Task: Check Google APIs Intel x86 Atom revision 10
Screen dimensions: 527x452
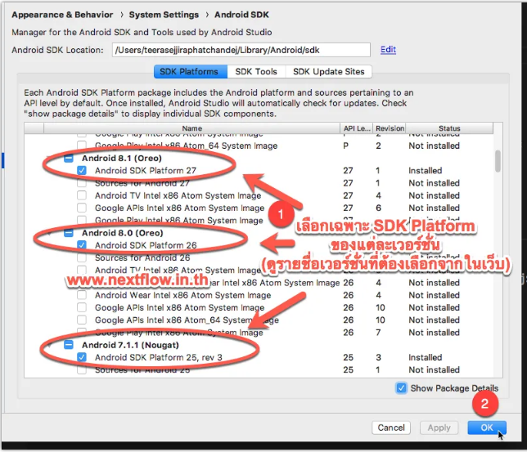Action: (82, 307)
